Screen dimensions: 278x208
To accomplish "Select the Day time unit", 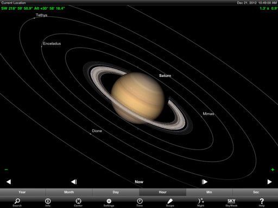I will point(116,192).
